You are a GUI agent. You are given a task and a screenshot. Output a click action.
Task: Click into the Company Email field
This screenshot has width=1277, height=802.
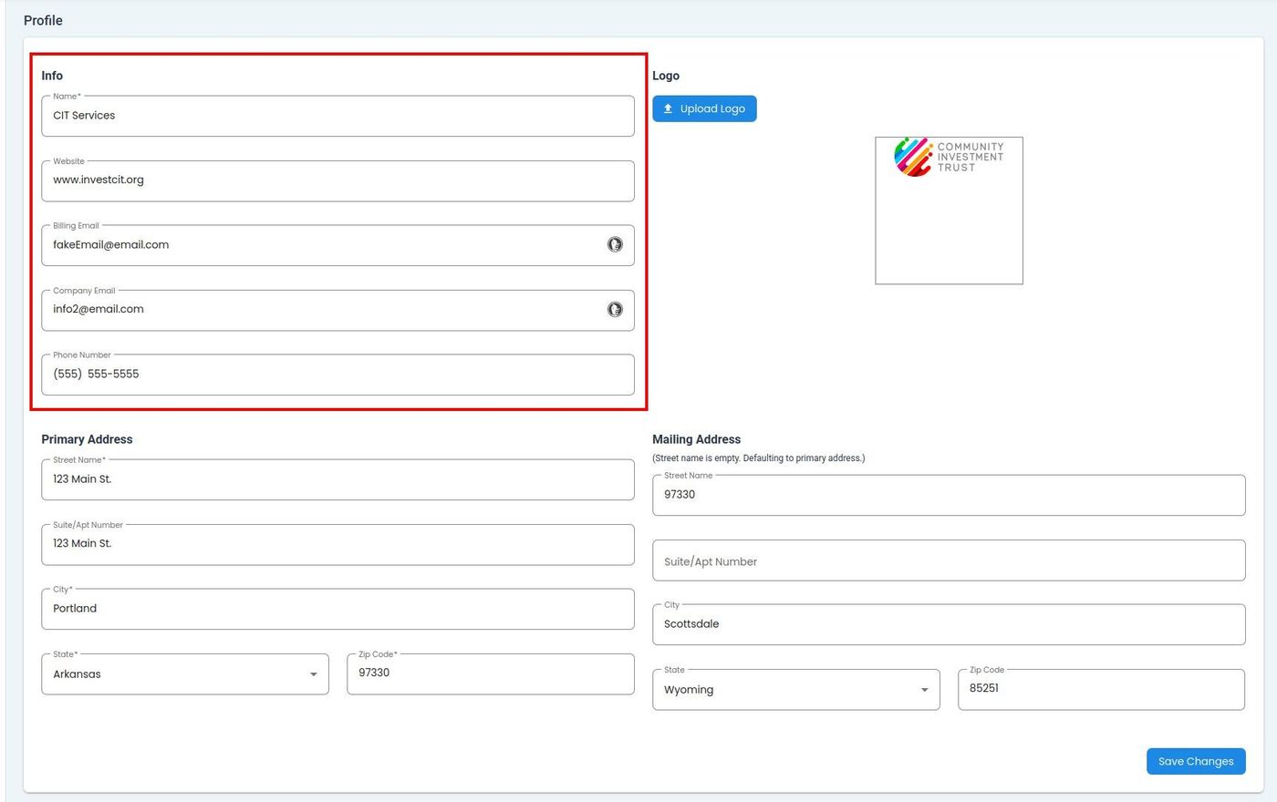point(319,310)
